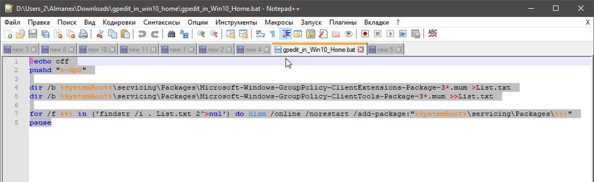Start macro recording with red dot
Image resolution: width=594 pixels, height=182 pixels.
click(365, 34)
